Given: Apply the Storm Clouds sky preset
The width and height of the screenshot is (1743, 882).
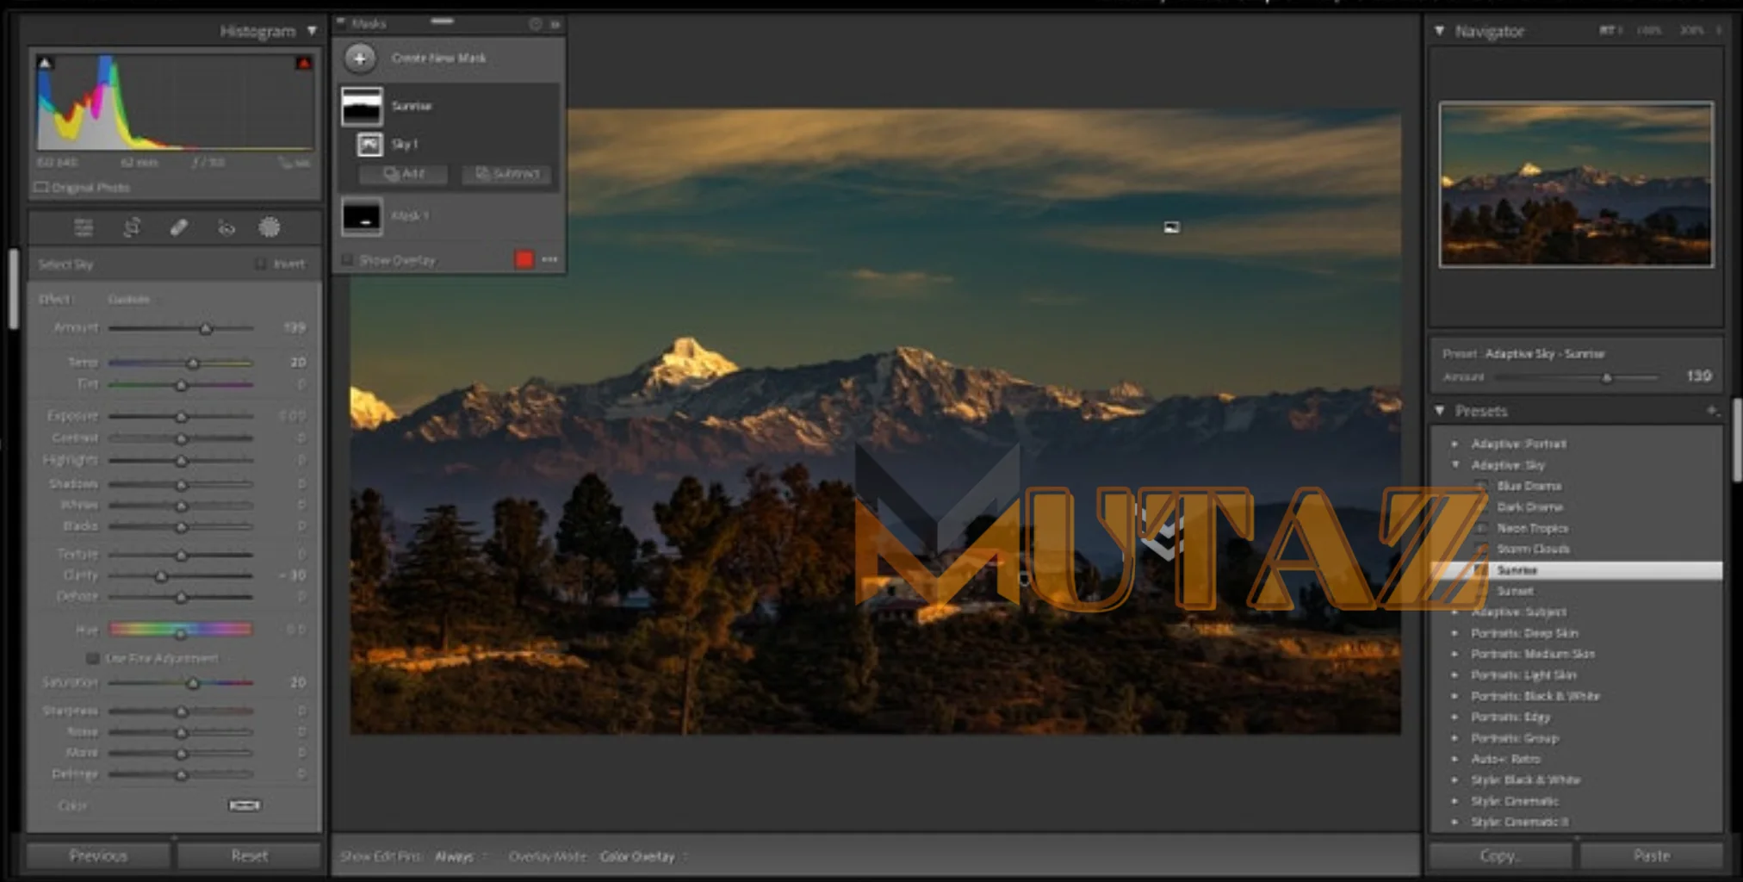Looking at the screenshot, I should pos(1533,549).
